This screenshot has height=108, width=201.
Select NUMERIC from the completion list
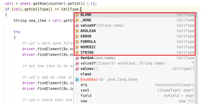click(x=88, y=47)
